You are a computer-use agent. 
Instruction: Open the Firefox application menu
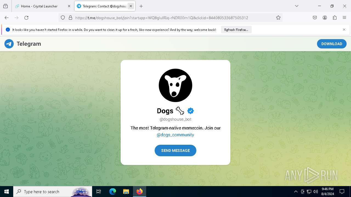coord(344,18)
